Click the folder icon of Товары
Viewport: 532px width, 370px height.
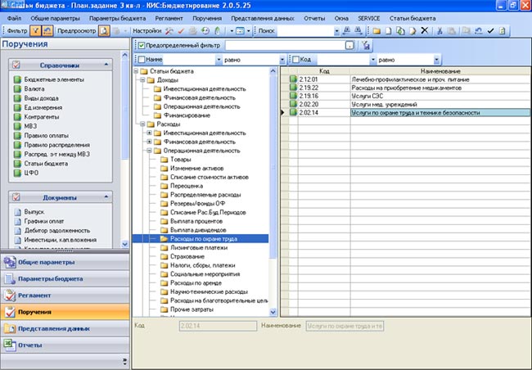pyautogui.click(x=164, y=161)
